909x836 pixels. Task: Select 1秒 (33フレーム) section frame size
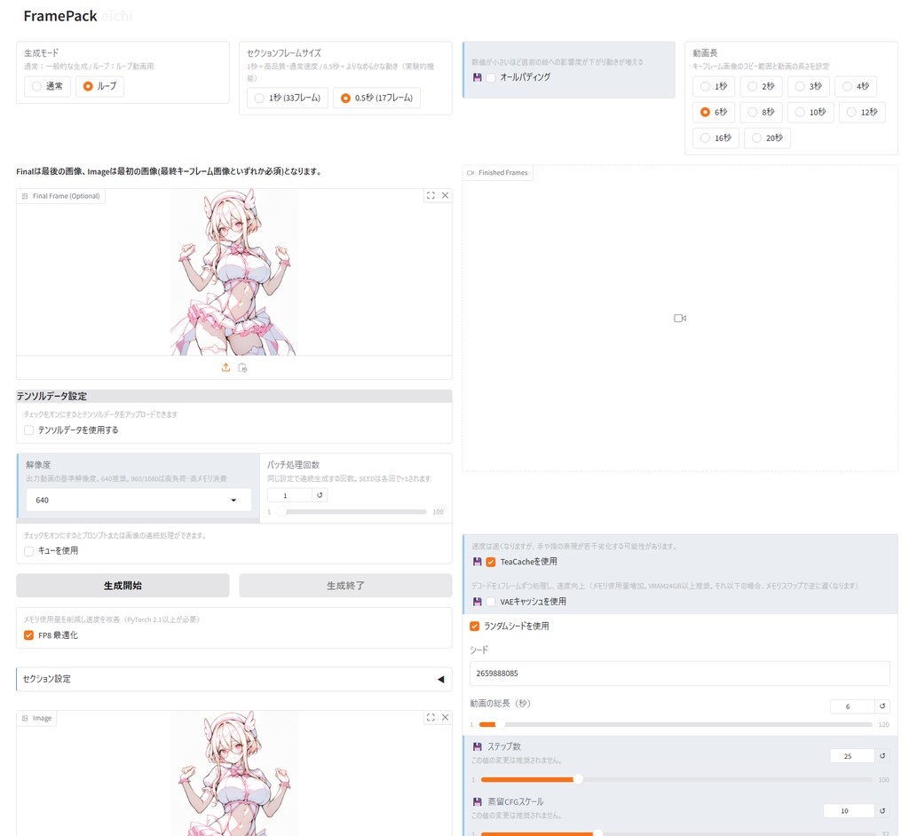[260, 98]
